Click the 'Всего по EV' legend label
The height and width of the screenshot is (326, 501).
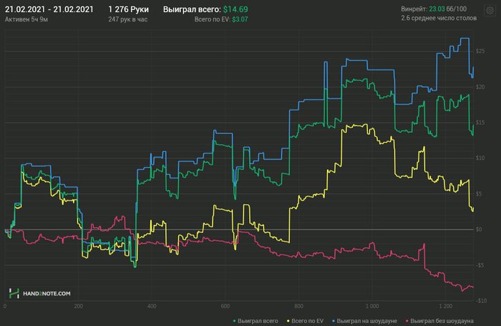tap(307, 321)
